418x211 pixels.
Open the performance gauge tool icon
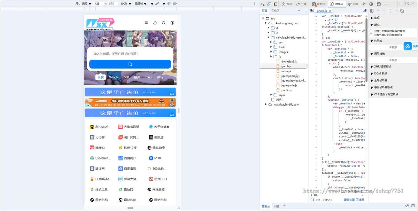[364, 4]
